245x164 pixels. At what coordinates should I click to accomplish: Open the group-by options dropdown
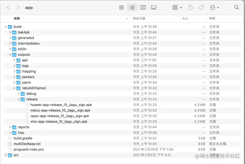click(x=177, y=8)
